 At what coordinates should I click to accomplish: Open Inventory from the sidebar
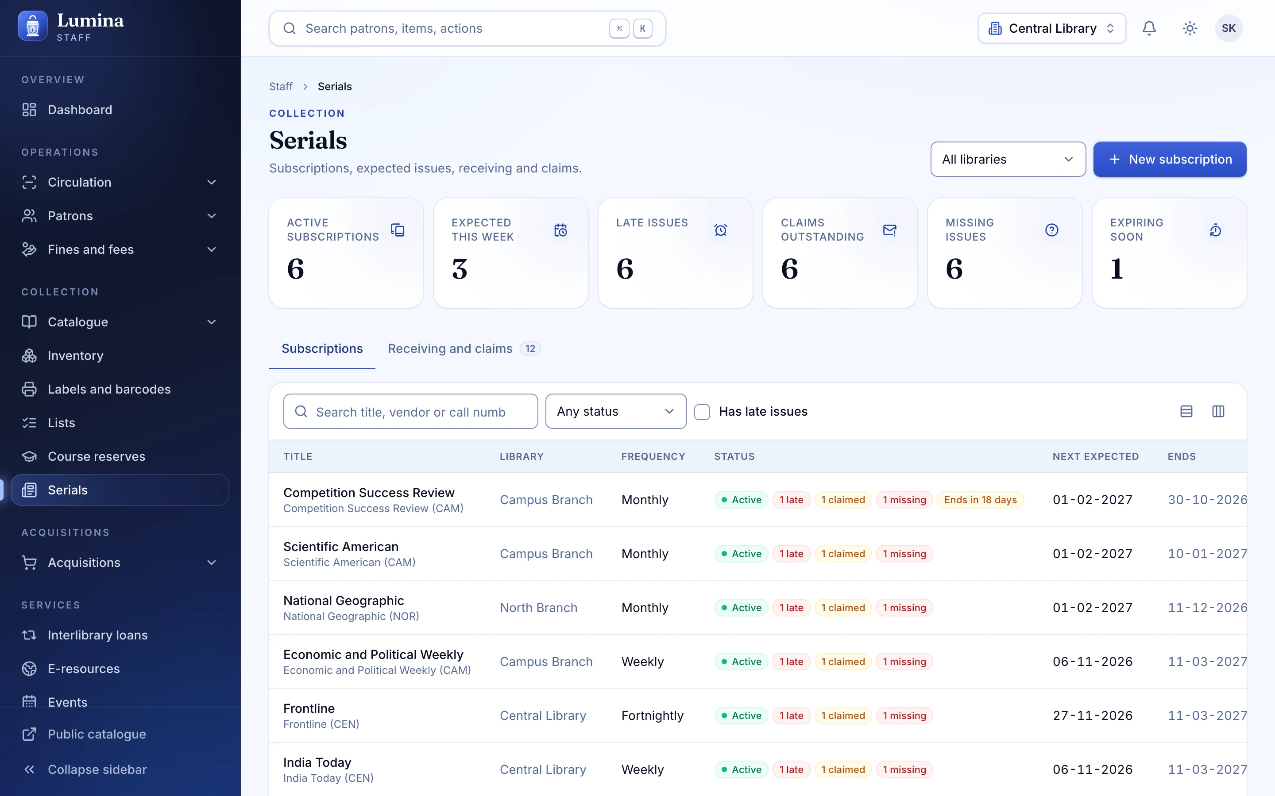click(120, 356)
